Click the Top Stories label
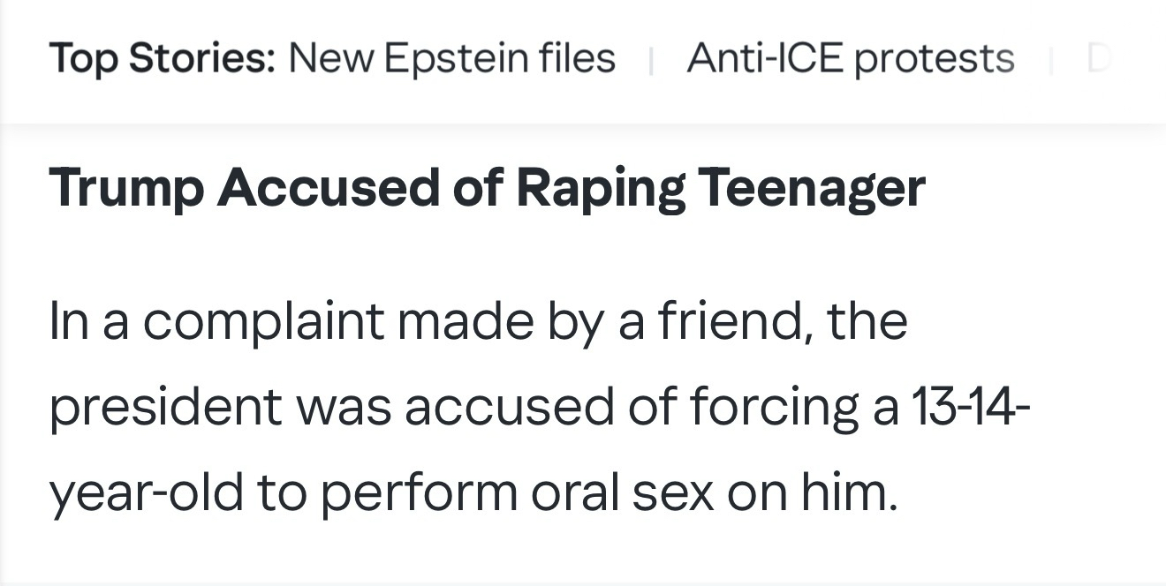 [163, 59]
